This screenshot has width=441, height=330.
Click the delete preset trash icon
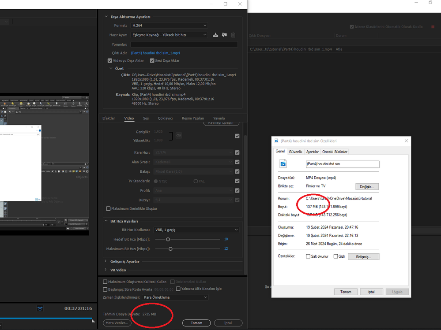[x=233, y=35]
